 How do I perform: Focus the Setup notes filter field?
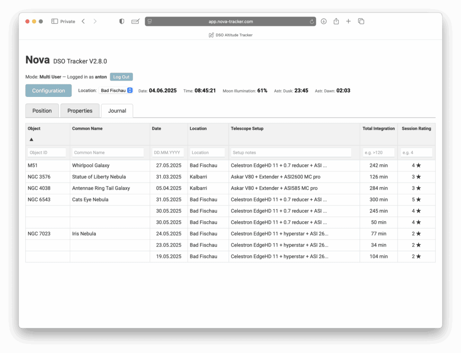pos(291,152)
